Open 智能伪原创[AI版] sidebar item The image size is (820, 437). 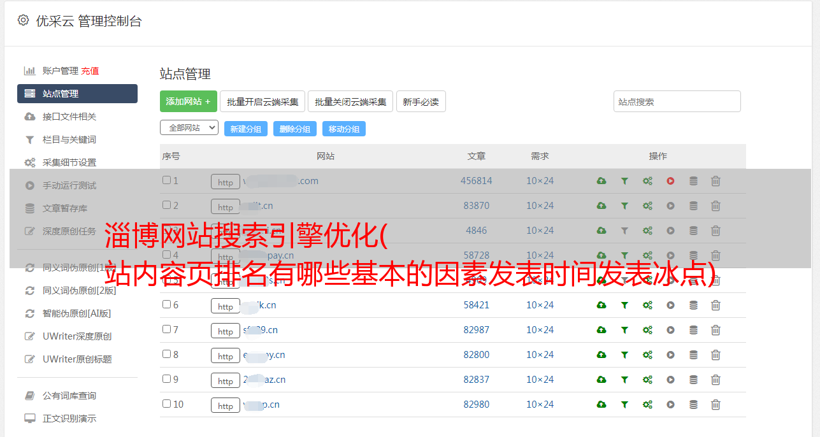[x=77, y=313]
